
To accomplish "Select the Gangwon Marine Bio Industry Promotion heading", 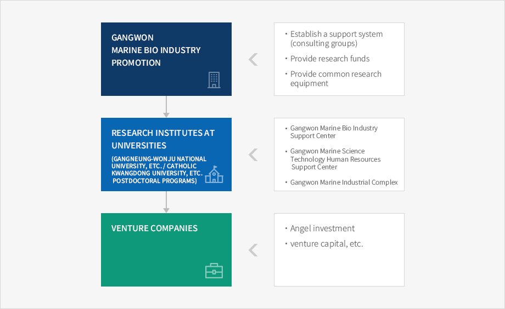I will pos(156,50).
